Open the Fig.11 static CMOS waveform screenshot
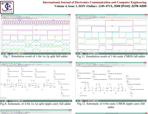 tap(112, 34)
